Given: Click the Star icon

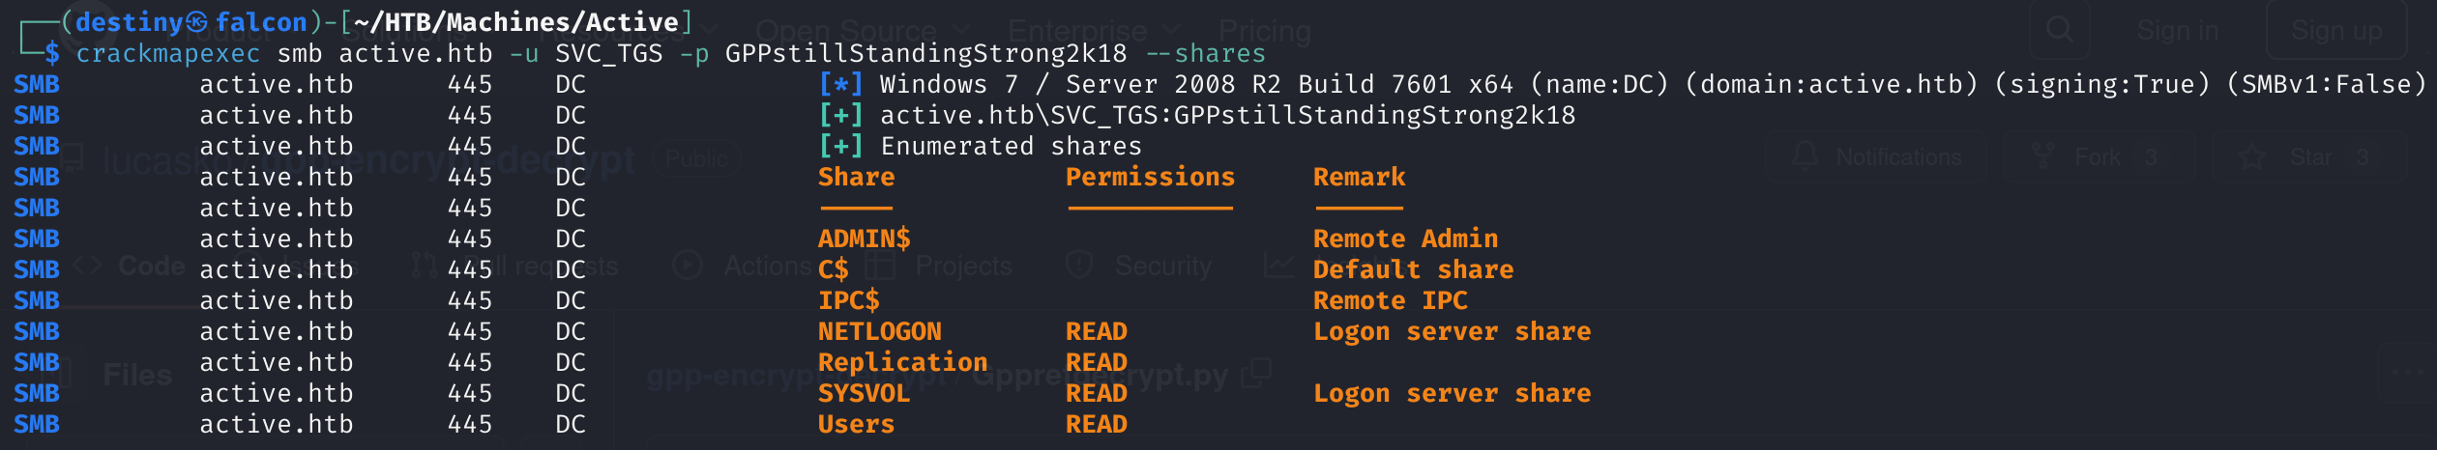Looking at the screenshot, I should (x=2253, y=157).
